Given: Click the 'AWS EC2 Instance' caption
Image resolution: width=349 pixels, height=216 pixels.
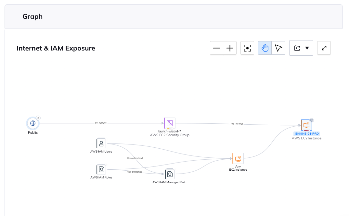Looking at the screenshot, I should pos(306,138).
